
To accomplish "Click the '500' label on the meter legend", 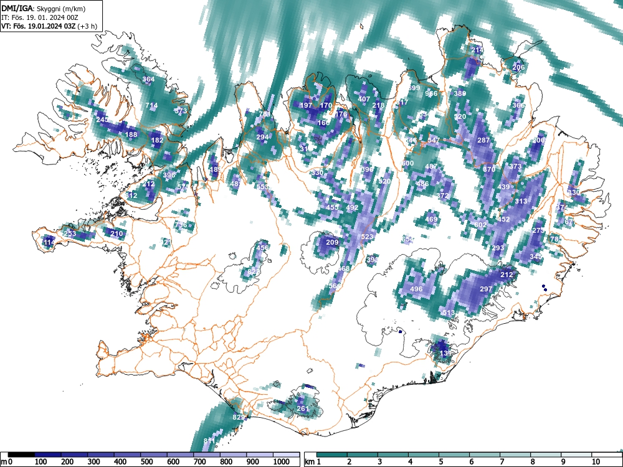I will coord(146,462).
